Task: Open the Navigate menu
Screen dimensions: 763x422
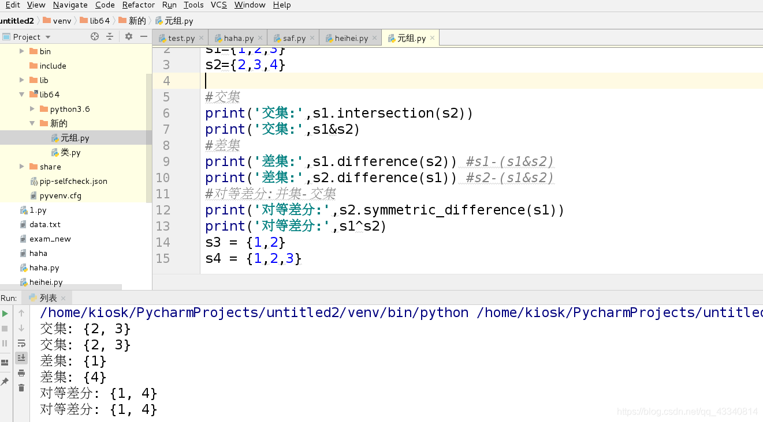Action: point(70,5)
